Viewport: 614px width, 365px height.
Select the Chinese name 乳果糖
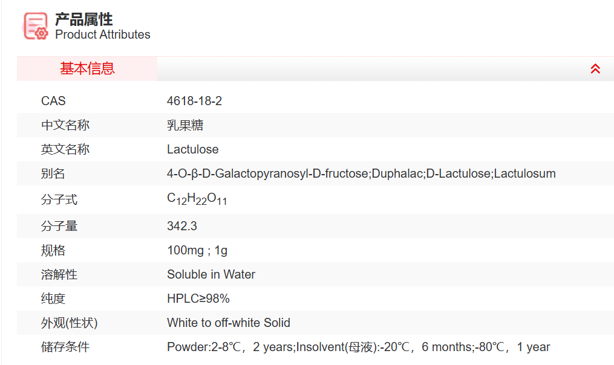tap(185, 125)
